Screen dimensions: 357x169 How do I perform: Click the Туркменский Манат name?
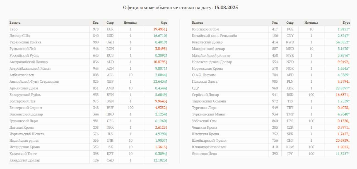coord(209,114)
